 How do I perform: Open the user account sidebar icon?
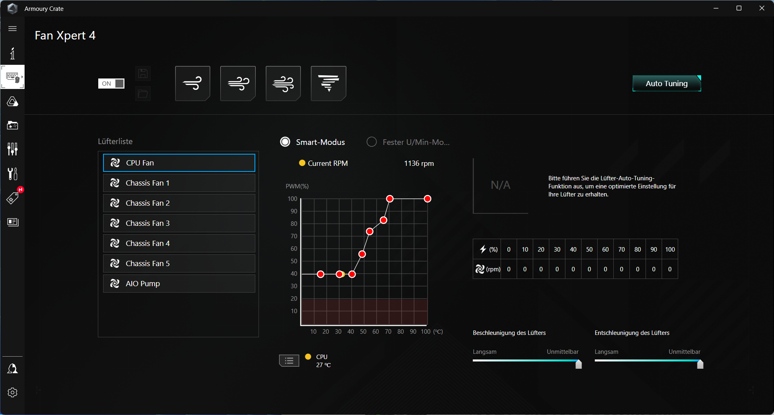[12, 369]
